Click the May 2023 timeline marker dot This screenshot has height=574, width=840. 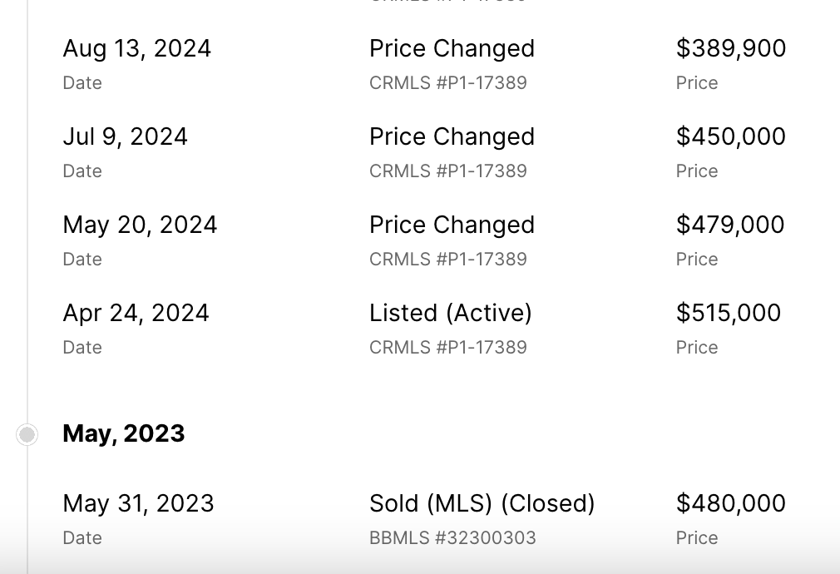27,434
